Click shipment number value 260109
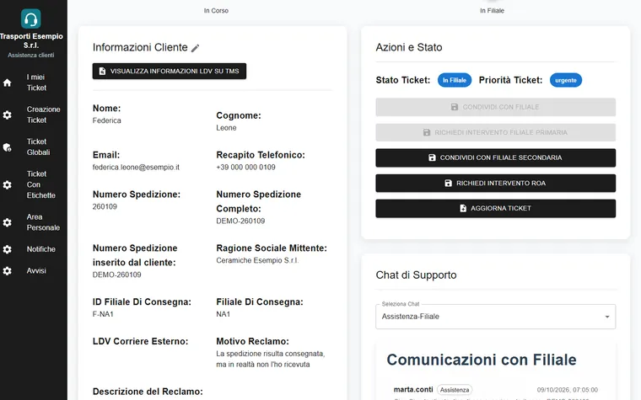The width and height of the screenshot is (641, 400). tap(105, 206)
